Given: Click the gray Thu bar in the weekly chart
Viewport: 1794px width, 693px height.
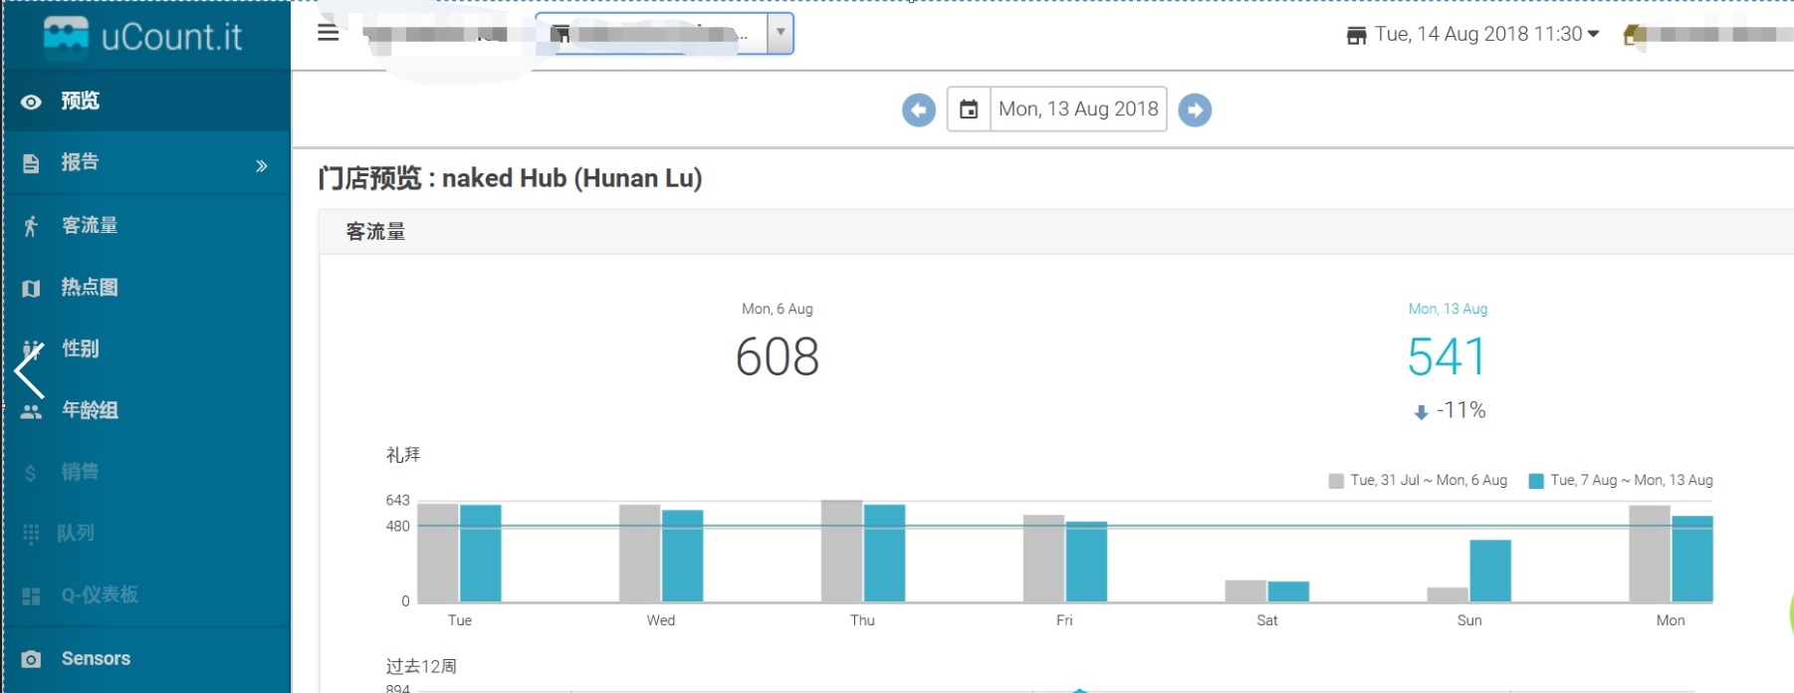Looking at the screenshot, I should point(842,551).
